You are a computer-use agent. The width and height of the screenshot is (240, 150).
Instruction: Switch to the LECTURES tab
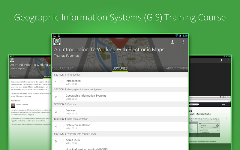click(x=120, y=68)
